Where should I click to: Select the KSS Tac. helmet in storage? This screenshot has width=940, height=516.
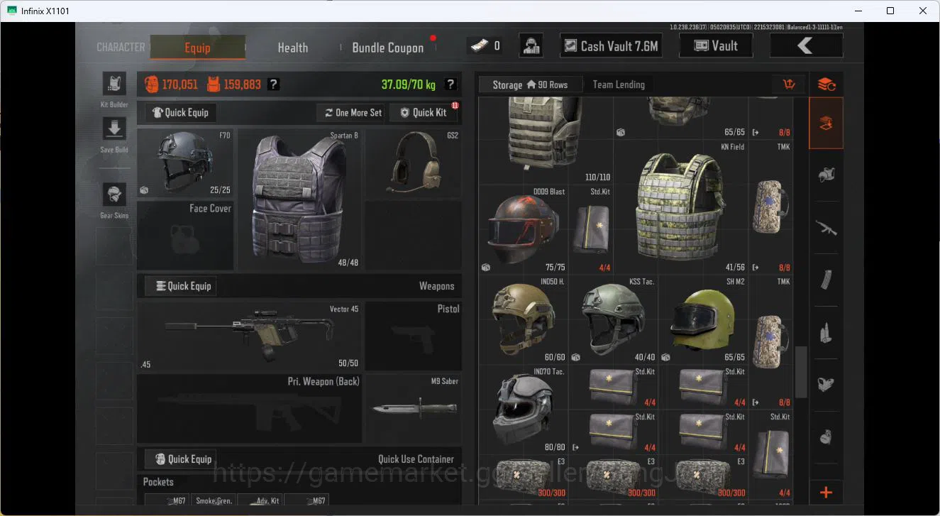click(x=613, y=320)
